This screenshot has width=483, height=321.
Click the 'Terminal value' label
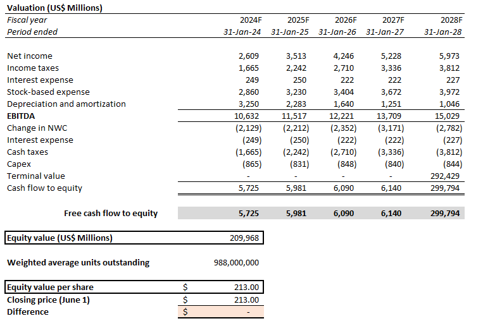35,176
